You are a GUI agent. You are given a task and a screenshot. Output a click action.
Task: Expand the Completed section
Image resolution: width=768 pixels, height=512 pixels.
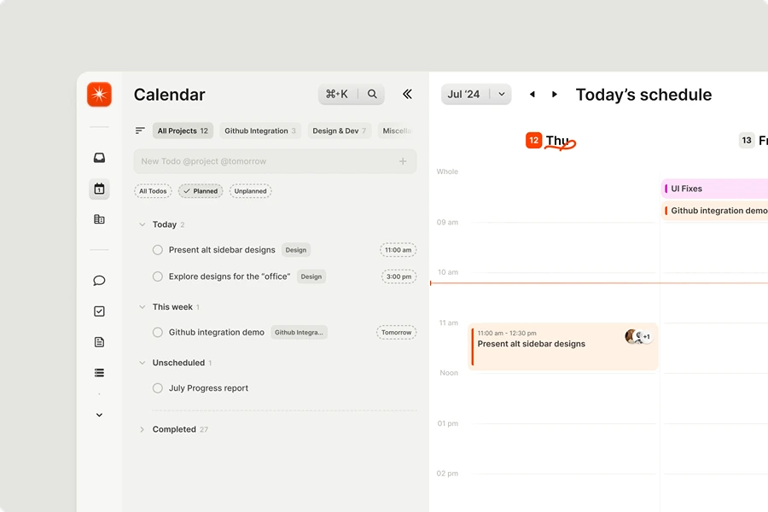tap(143, 429)
